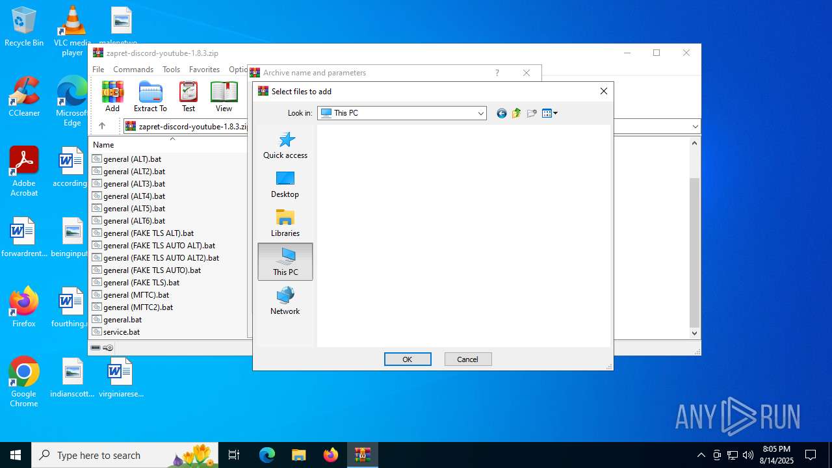Click WinRAR address bar dropdown arrow
The image size is (832, 468).
pos(695,127)
